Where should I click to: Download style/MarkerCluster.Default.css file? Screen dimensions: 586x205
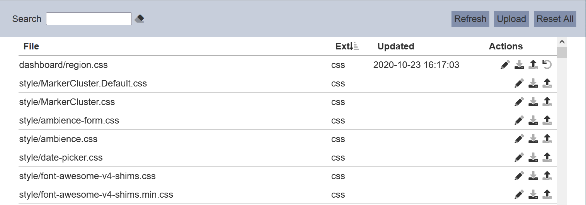pyautogui.click(x=533, y=83)
